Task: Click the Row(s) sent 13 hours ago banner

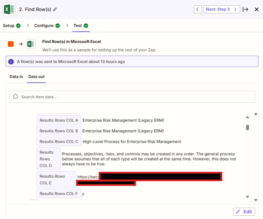Action: pos(132,61)
